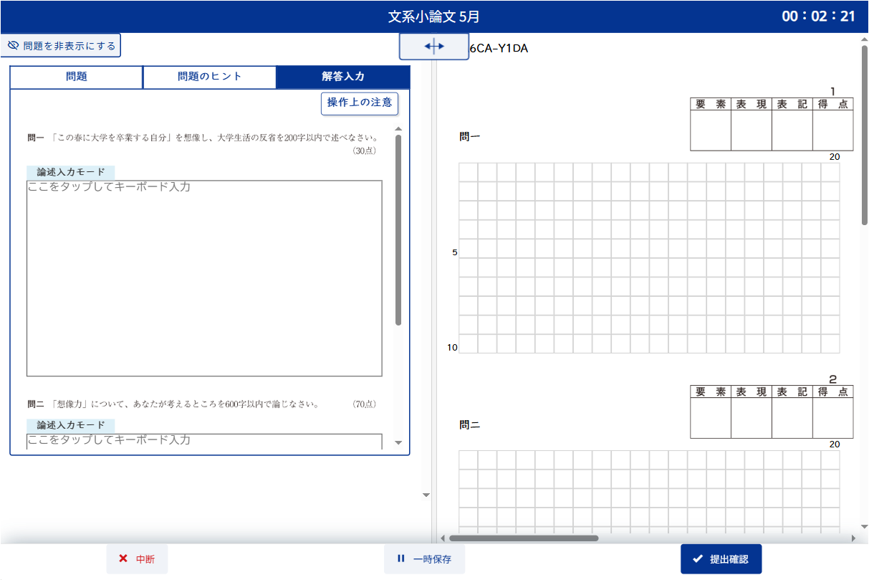The image size is (869, 580).
Task: Click the down arrow below the left panel
Action: tap(426, 495)
